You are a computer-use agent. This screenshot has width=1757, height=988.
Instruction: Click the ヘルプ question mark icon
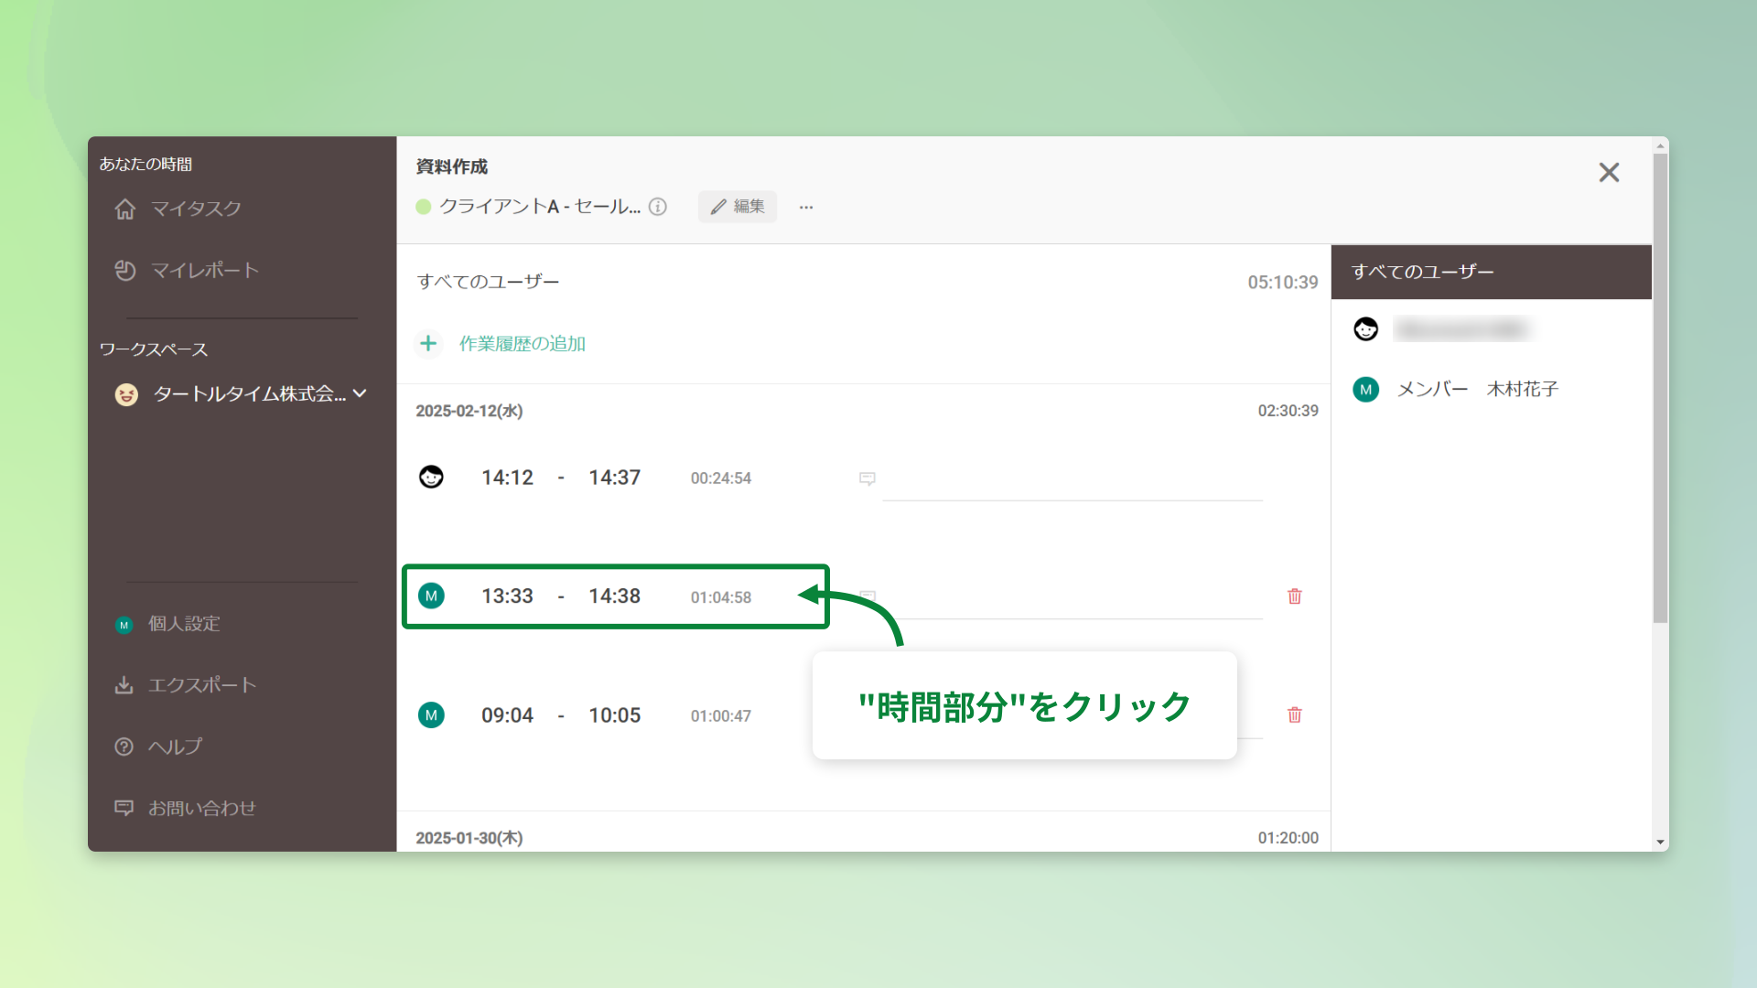point(124,746)
